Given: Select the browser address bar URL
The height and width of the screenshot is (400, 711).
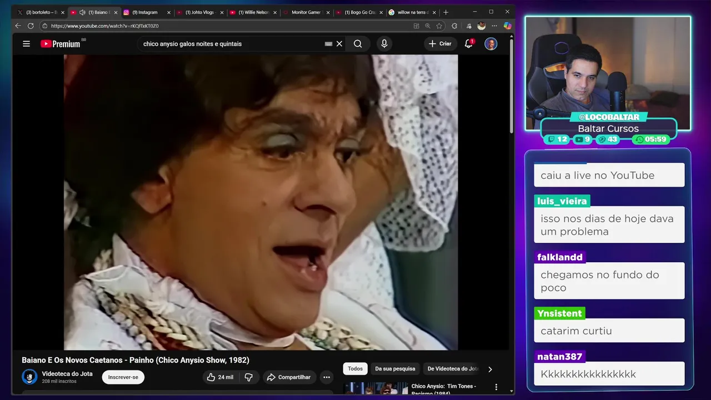Looking at the screenshot, I should click(105, 26).
